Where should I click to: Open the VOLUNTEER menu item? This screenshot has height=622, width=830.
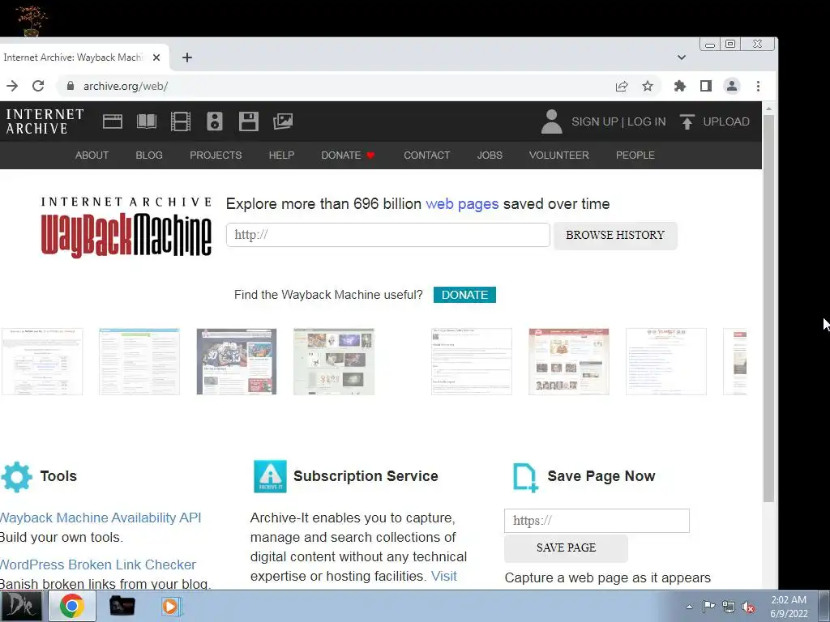point(559,155)
